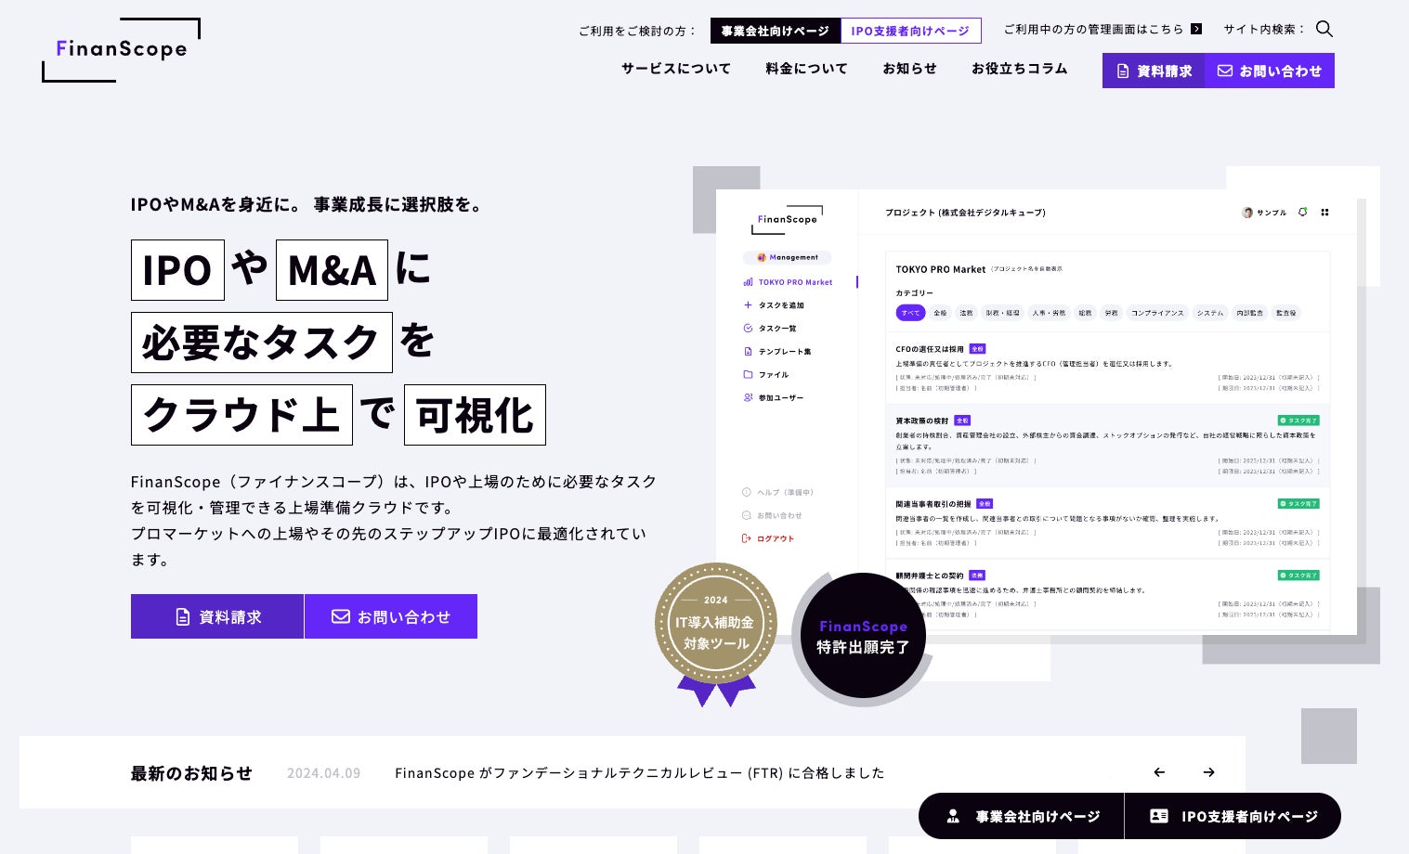
Task: Click the 特許出願完了 black circle badge
Action: 863,637
